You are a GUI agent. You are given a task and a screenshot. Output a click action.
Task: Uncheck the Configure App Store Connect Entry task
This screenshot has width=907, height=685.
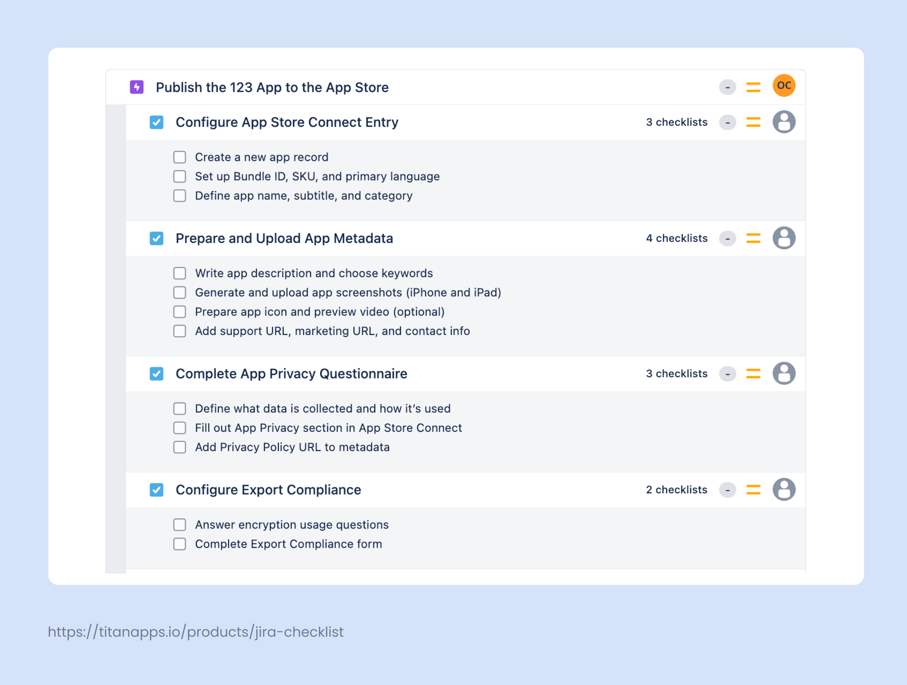[x=156, y=122]
